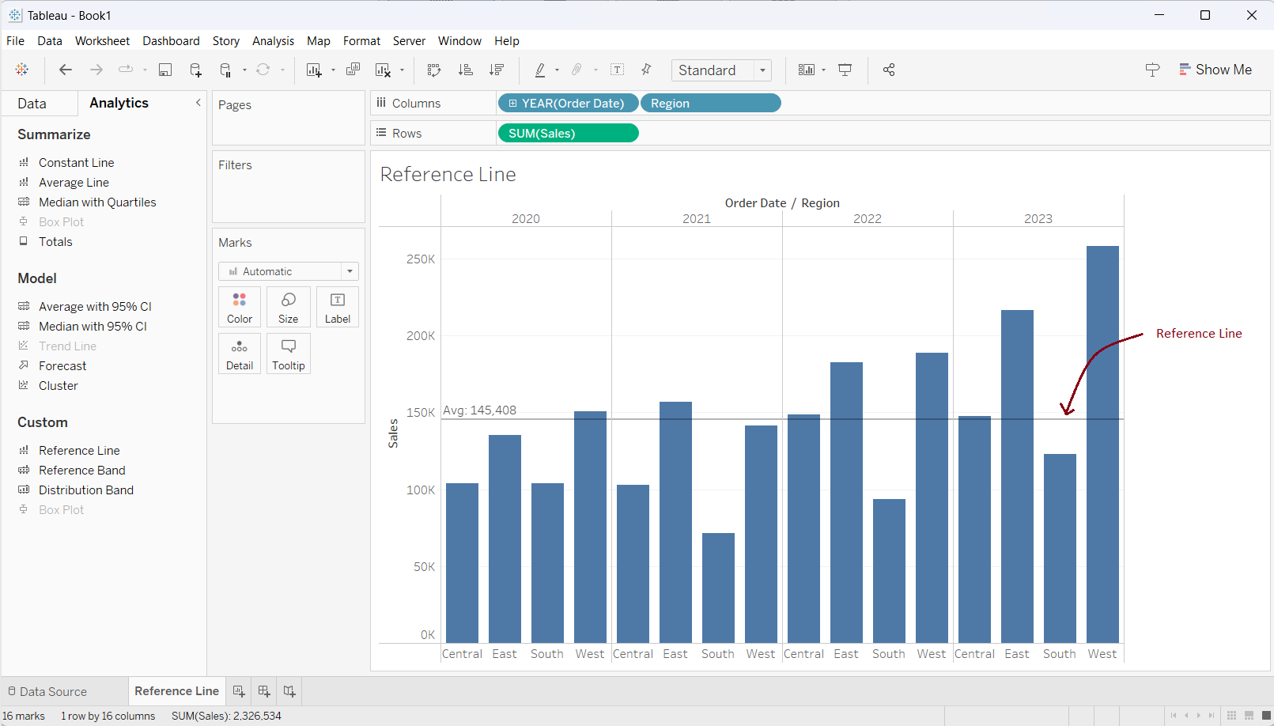Click the SUM(Sales) pill on Rows
Viewport: 1274px width, 726px height.
(568, 134)
